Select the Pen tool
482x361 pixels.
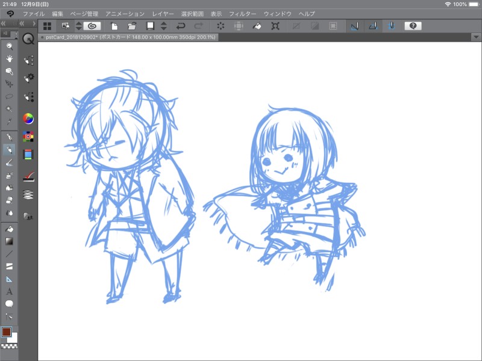pos(10,137)
